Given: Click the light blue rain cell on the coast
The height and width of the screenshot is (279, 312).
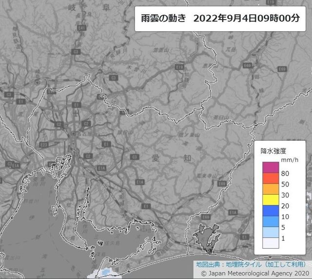Looking at the screenshot, I should 106,271.
